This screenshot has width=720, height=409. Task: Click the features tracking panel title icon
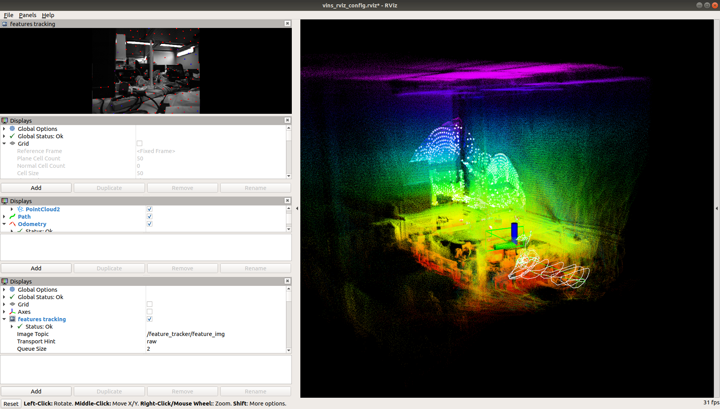pyautogui.click(x=5, y=24)
